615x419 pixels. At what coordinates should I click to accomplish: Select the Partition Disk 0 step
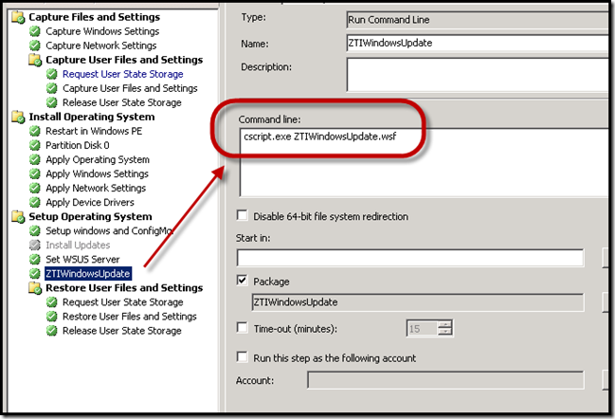click(78, 146)
